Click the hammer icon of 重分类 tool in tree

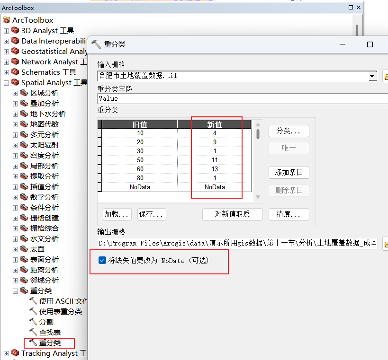[x=33, y=342]
